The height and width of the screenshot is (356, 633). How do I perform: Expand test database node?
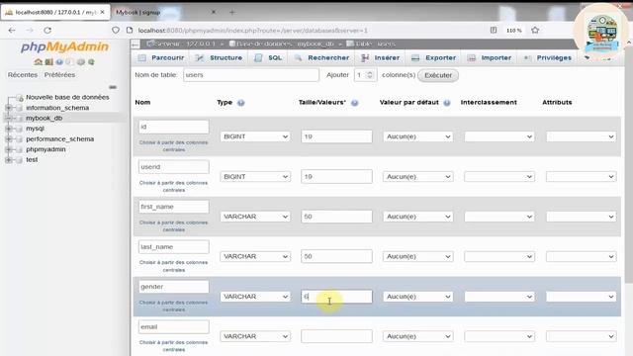click(x=9, y=160)
